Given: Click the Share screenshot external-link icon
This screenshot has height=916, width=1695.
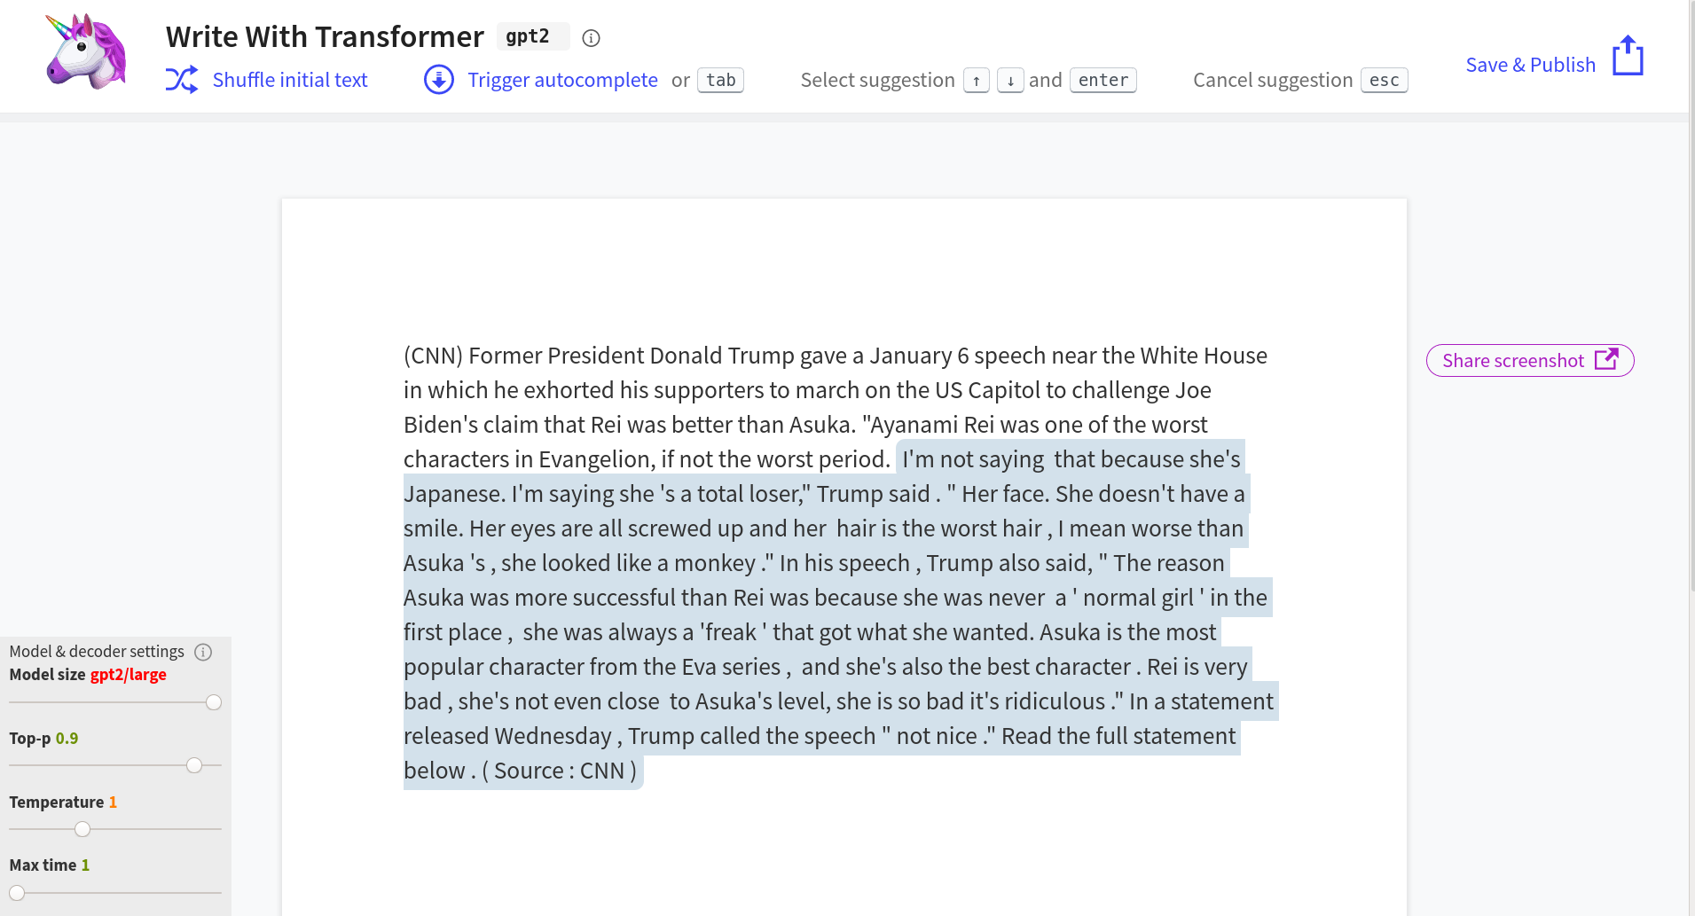Looking at the screenshot, I should coord(1606,359).
